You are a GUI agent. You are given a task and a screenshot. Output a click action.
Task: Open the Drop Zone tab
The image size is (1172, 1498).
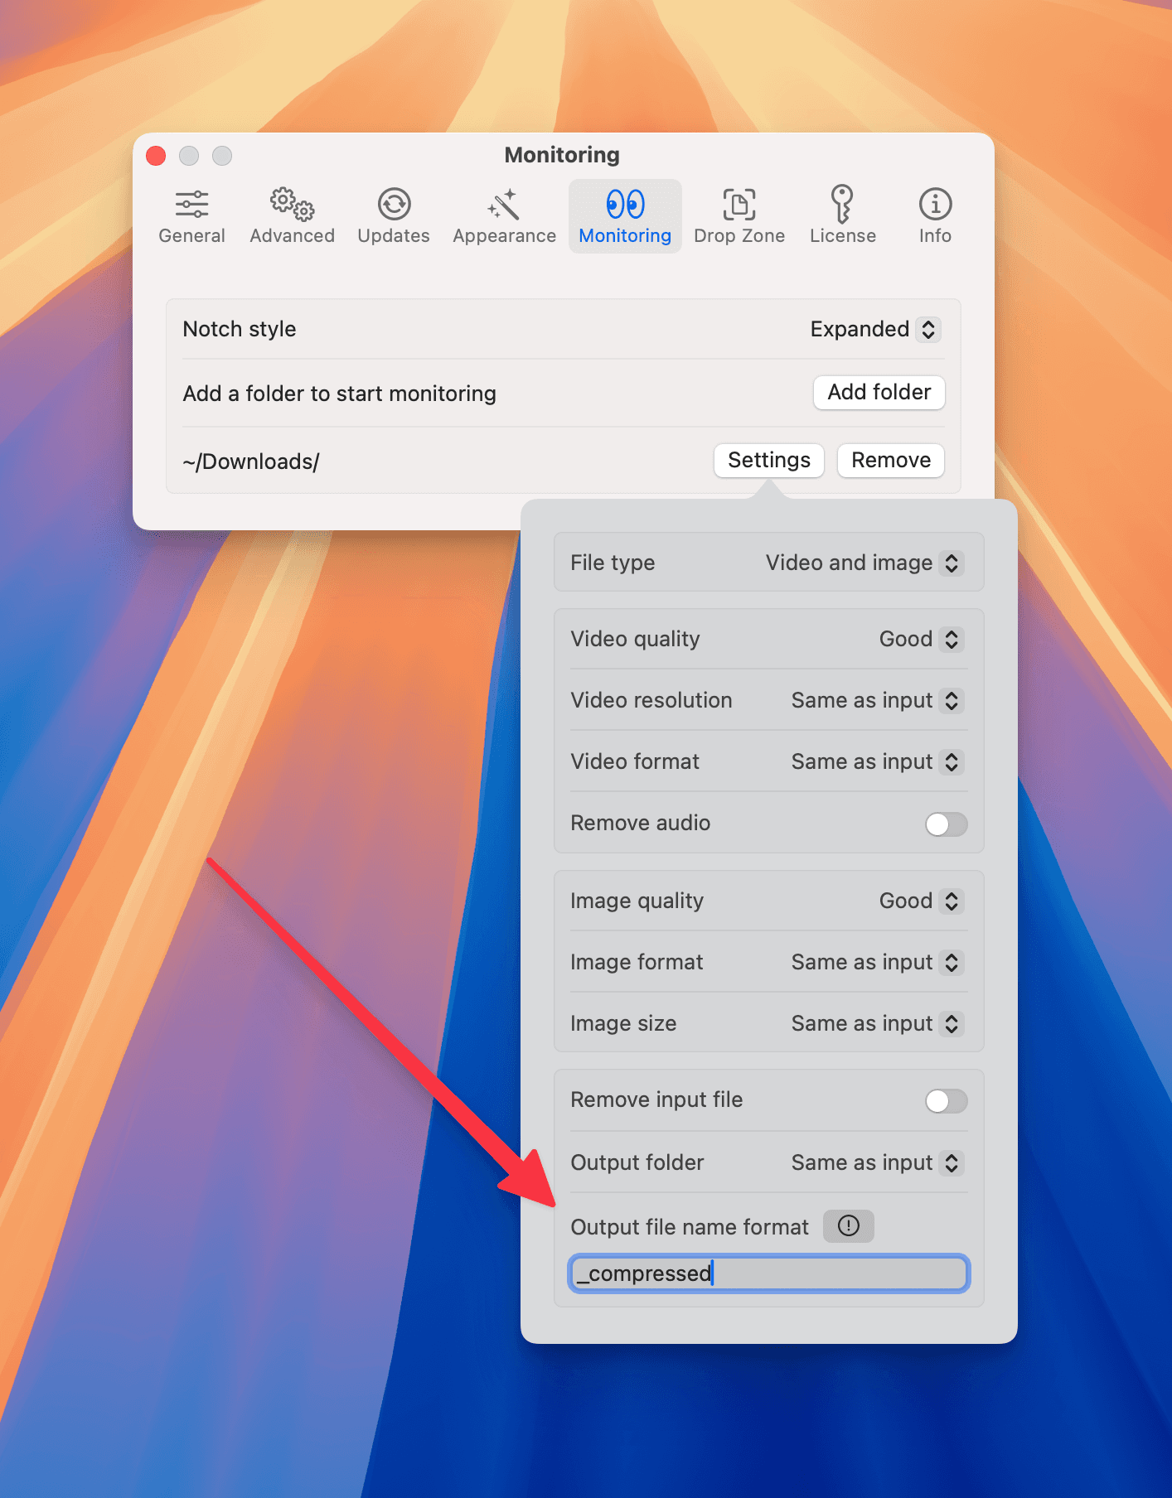[x=739, y=216]
